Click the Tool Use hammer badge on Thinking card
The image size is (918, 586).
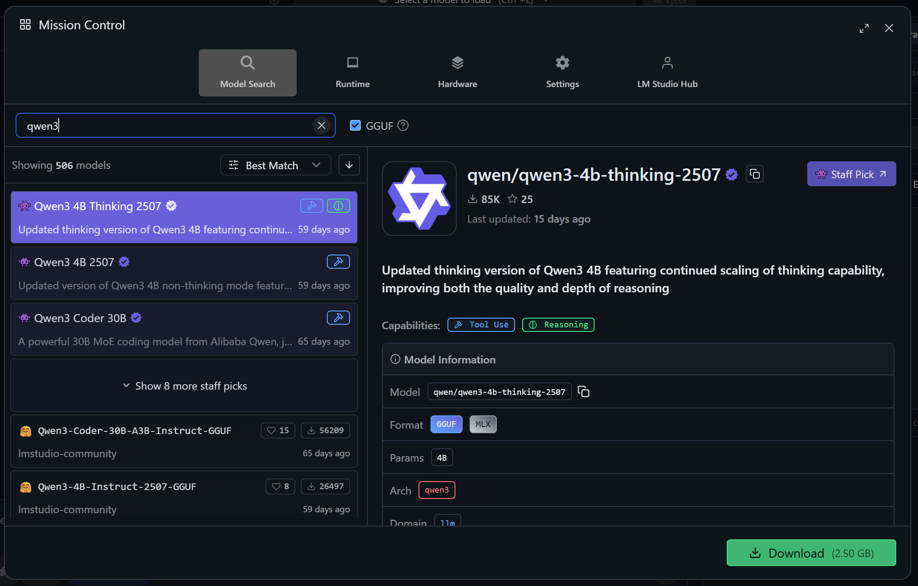[311, 206]
